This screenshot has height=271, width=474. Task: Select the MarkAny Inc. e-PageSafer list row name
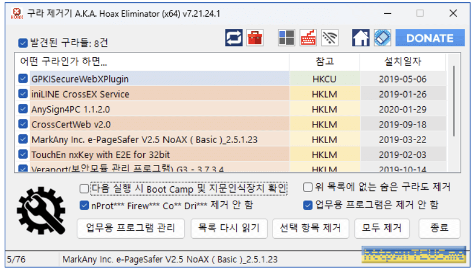144,140
